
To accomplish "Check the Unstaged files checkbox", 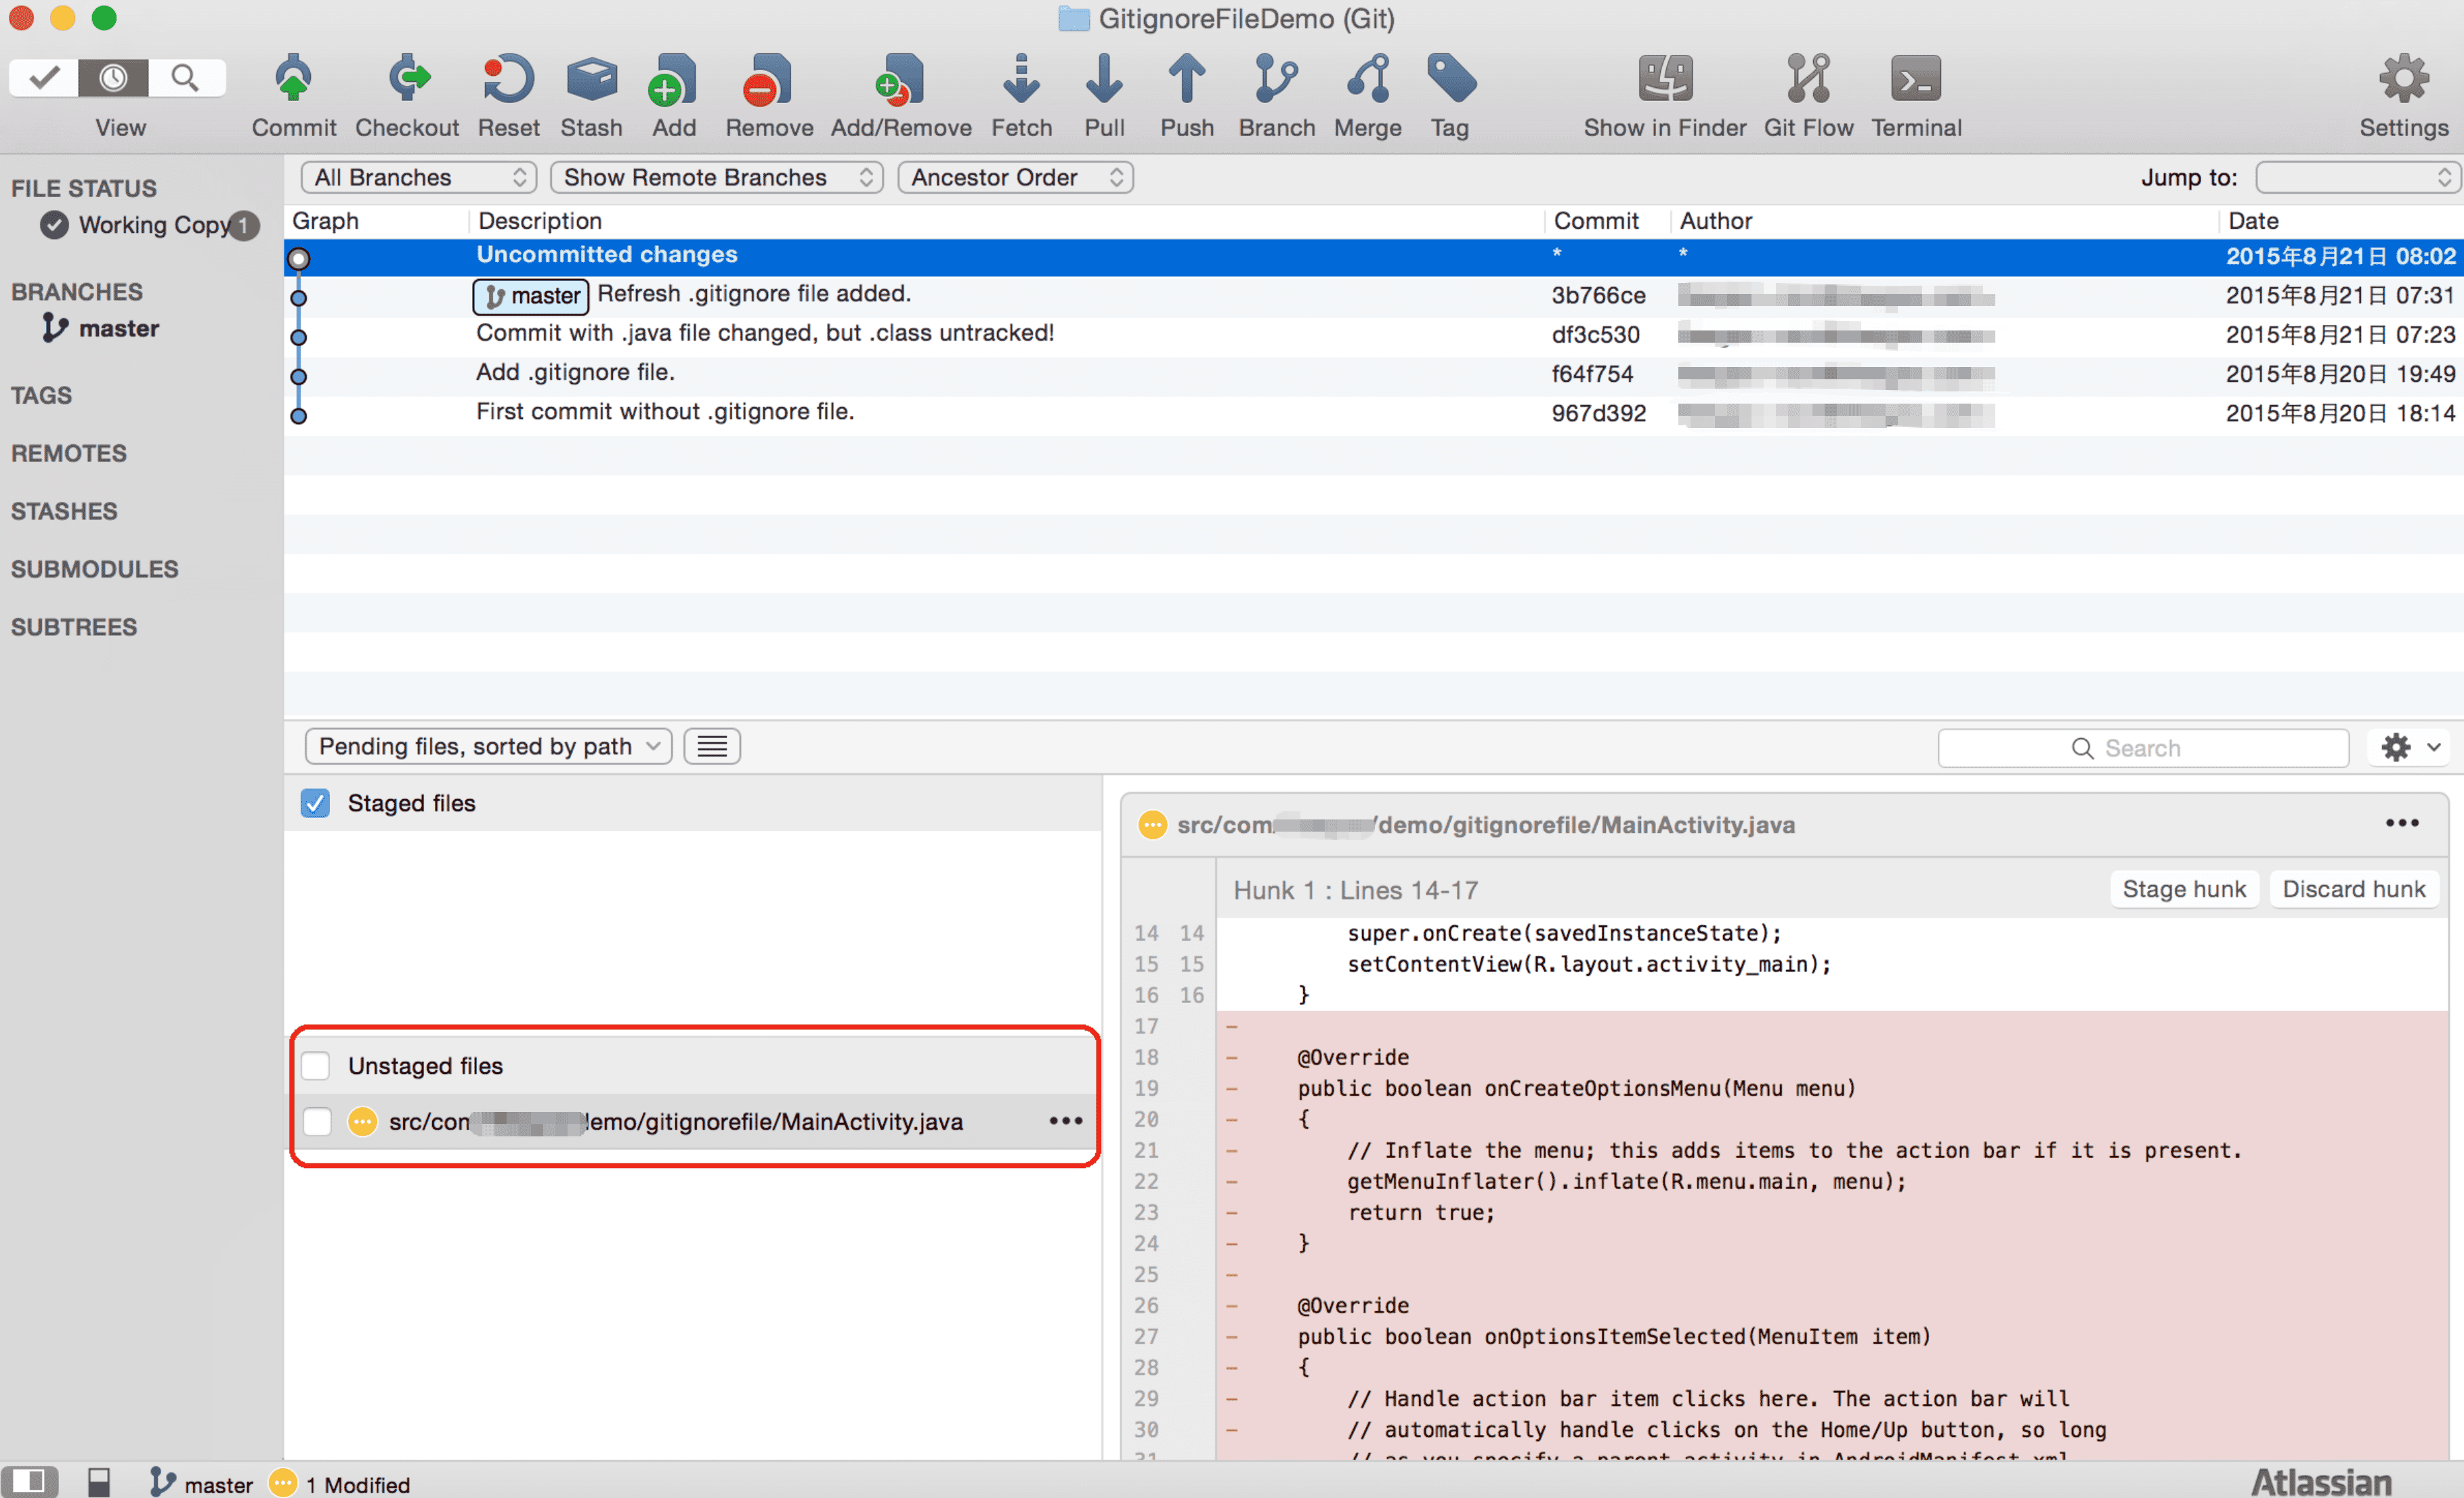I will click(x=315, y=1066).
